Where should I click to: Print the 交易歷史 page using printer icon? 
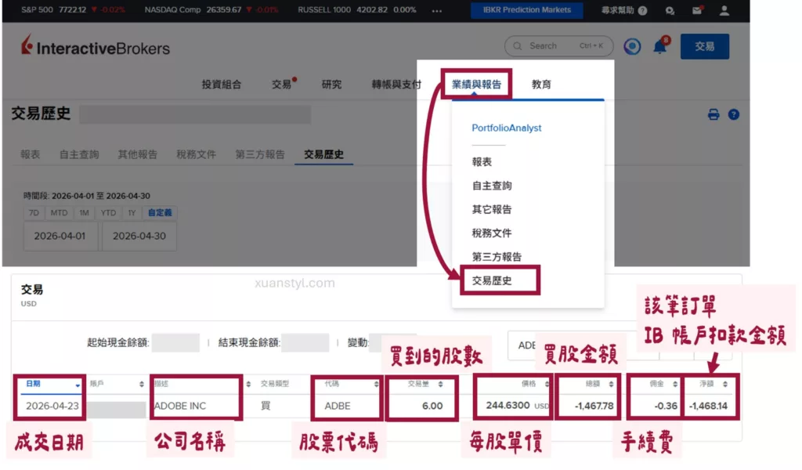pyautogui.click(x=713, y=114)
